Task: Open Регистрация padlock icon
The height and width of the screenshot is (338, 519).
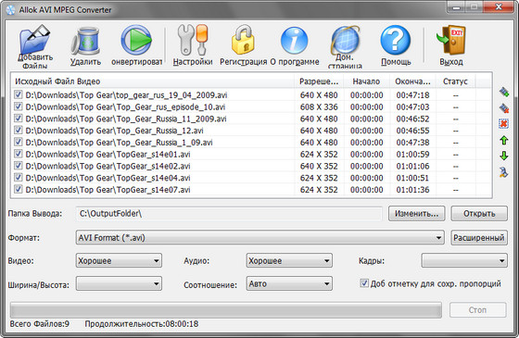Action: [x=243, y=40]
